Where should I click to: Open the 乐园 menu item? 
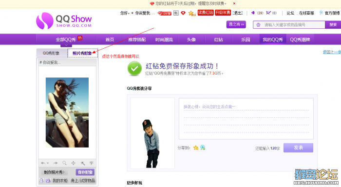(246, 39)
